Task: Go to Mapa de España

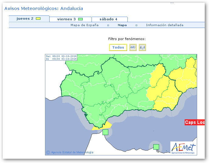Action: [x=85, y=25]
